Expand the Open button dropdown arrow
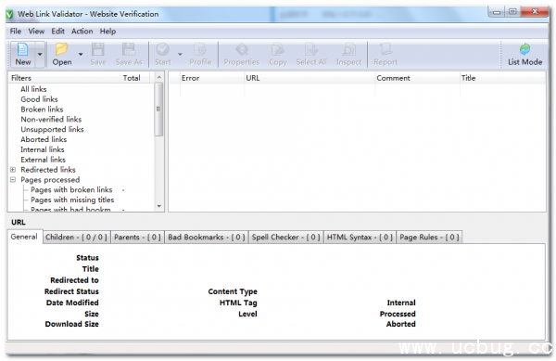 tap(81, 55)
